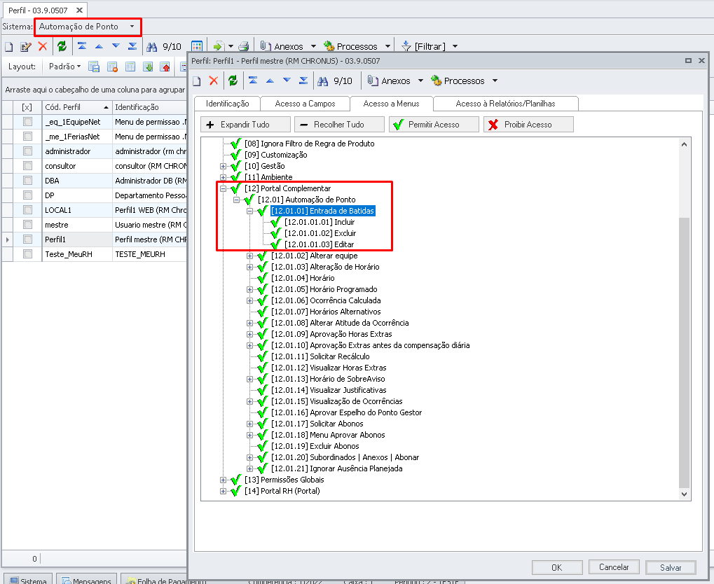Select the Acesso a Menus tab
The height and width of the screenshot is (584, 714).
[391, 104]
